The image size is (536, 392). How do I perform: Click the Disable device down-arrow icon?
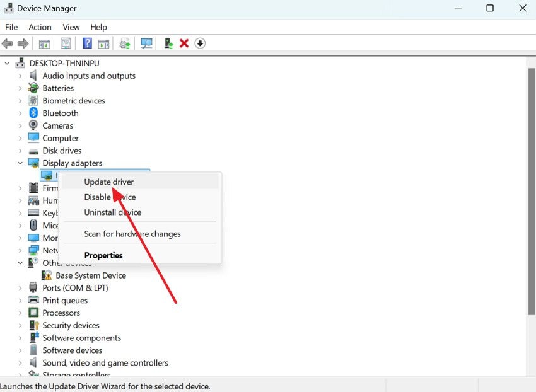(x=200, y=43)
